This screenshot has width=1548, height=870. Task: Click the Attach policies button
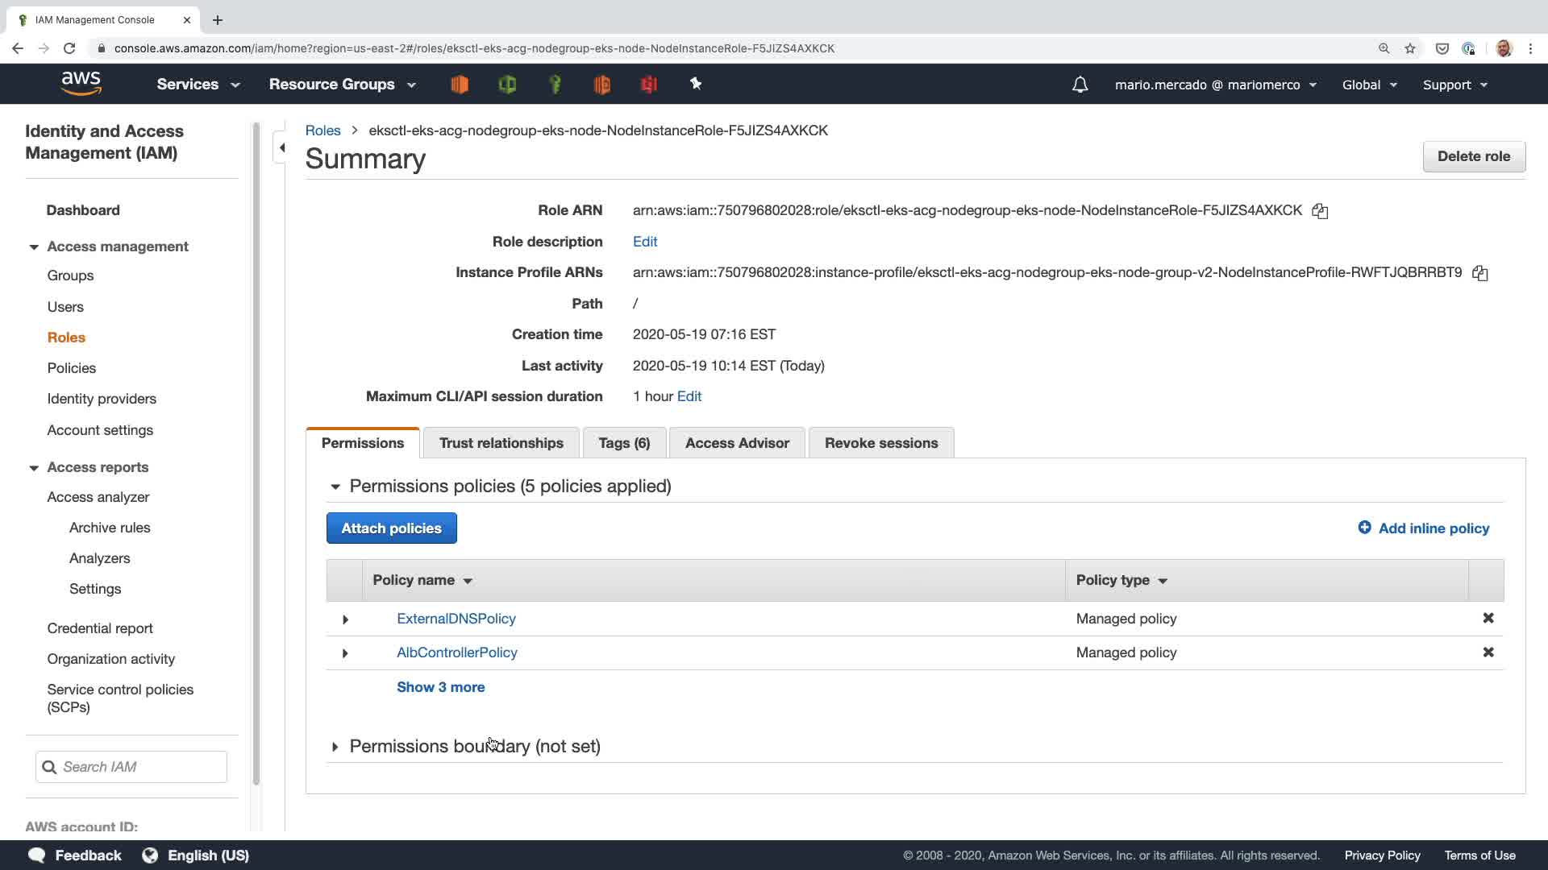tap(391, 528)
